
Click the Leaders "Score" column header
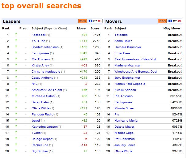click(95, 28)
